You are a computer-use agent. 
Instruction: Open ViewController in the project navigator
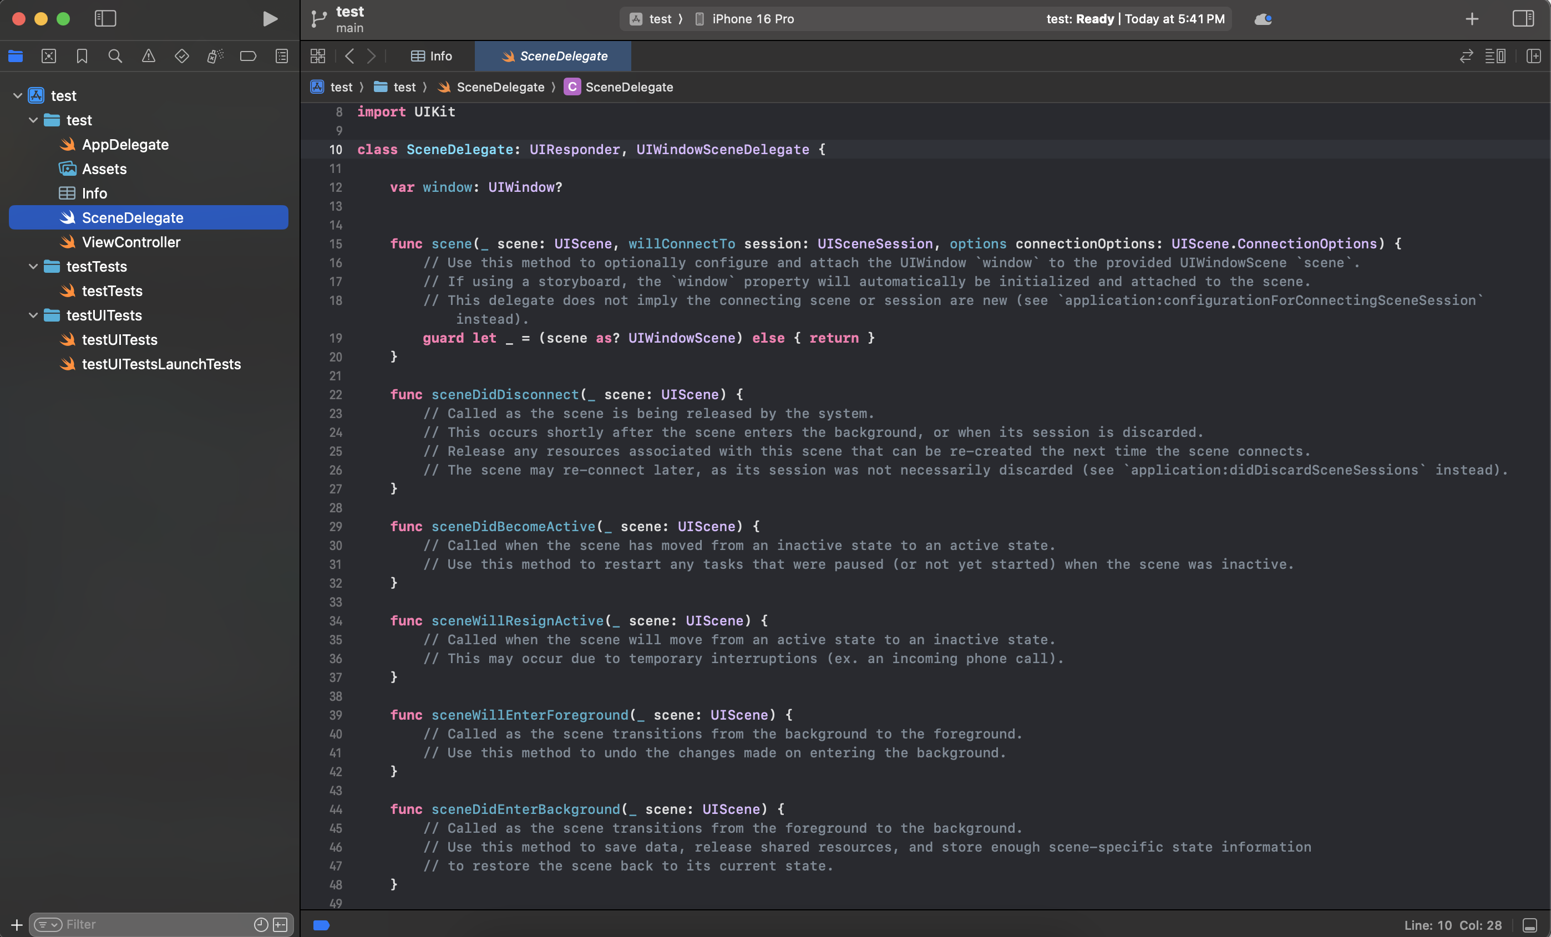(x=131, y=242)
